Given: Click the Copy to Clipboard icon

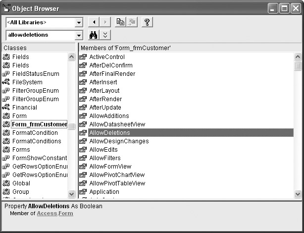Looking at the screenshot, I should coord(120,22).
